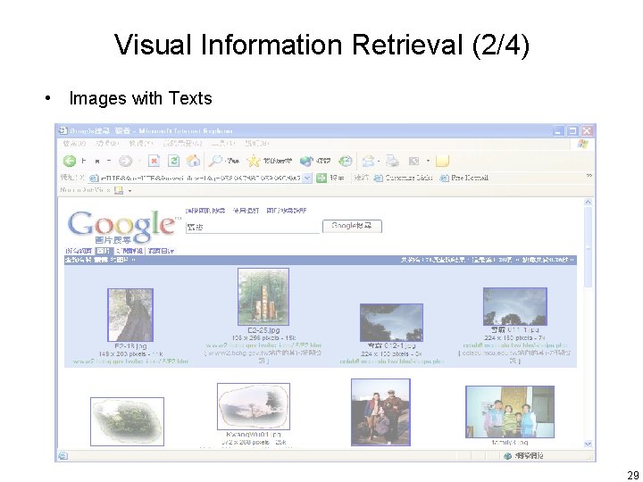Open the Media globe toolbar icon
This screenshot has height=482, width=643.
coord(306,161)
